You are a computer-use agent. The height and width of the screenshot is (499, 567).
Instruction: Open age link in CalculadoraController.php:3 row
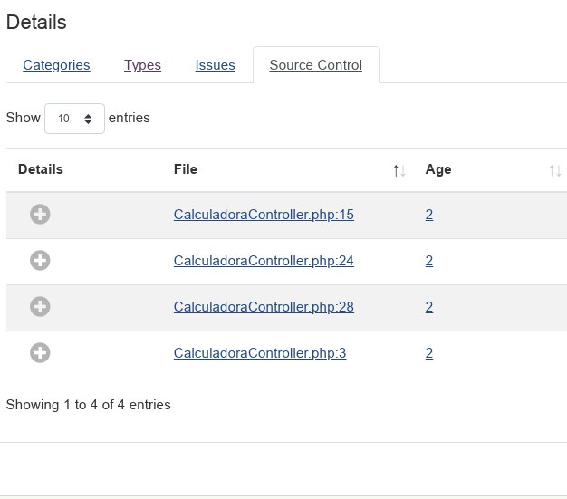pos(429,353)
